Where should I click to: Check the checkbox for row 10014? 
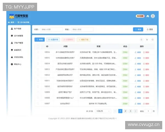click(x=38, y=64)
